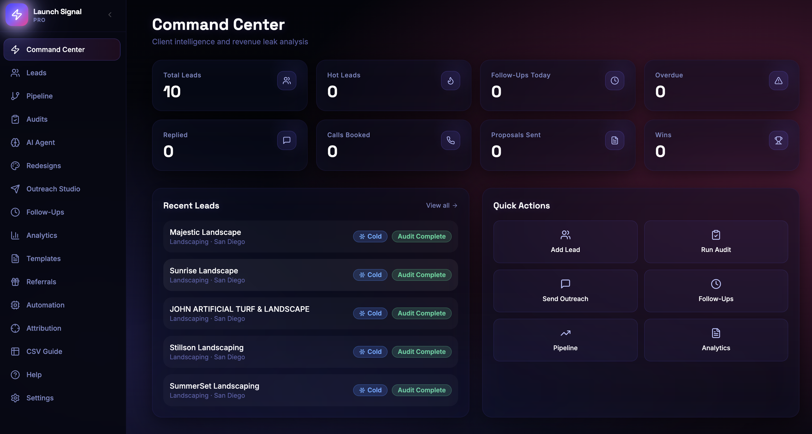Select the Outreach Studio send icon
Screen dimensions: 812x434
click(x=16, y=189)
